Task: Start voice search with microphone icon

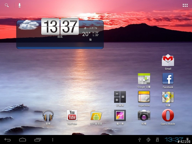Action: (19, 5)
